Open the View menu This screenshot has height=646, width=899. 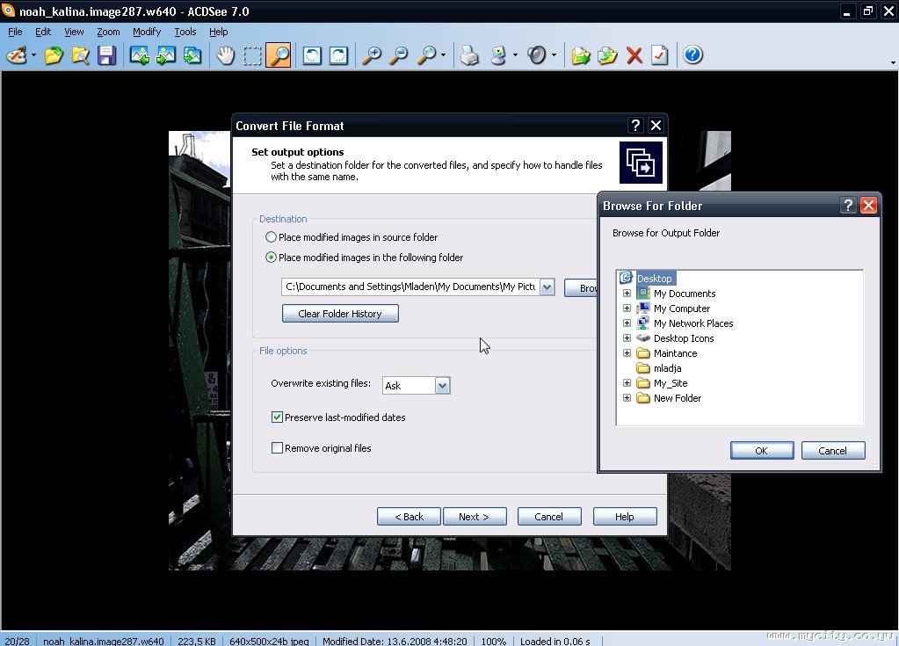click(x=74, y=32)
